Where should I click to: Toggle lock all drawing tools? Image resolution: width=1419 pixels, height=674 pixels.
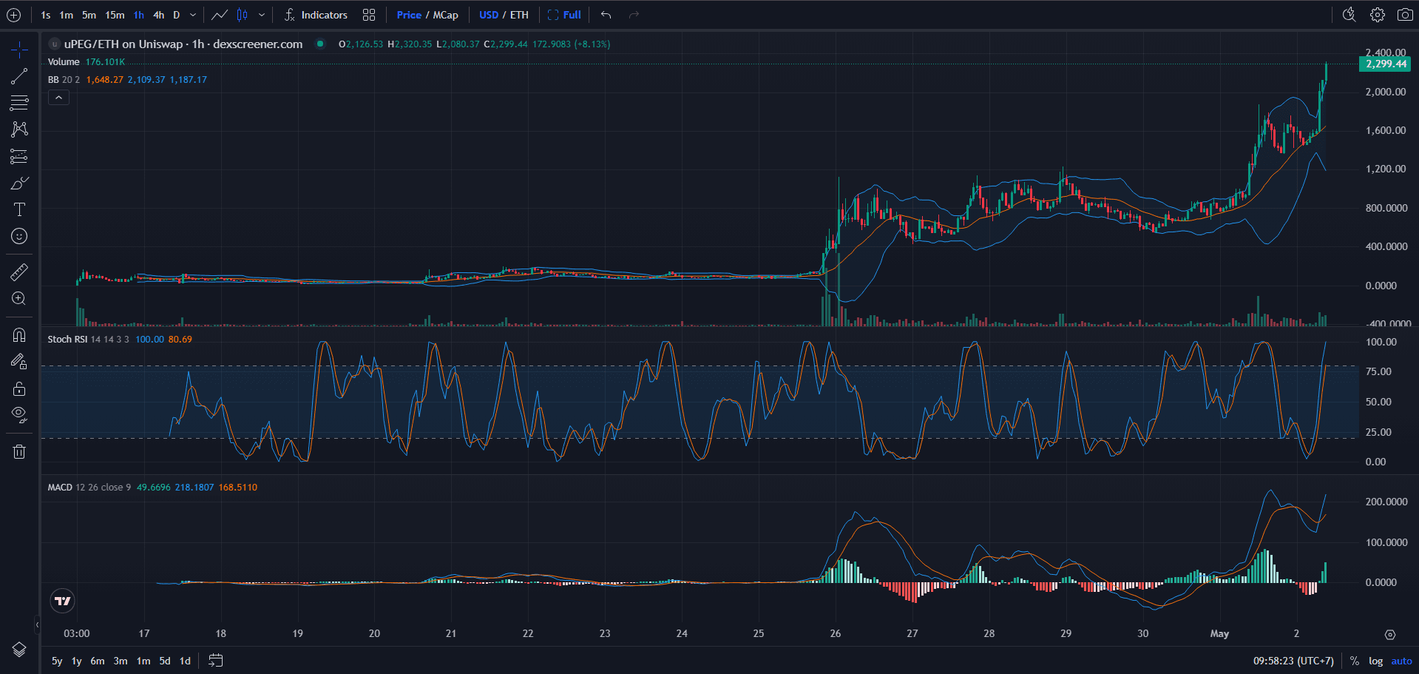point(19,388)
